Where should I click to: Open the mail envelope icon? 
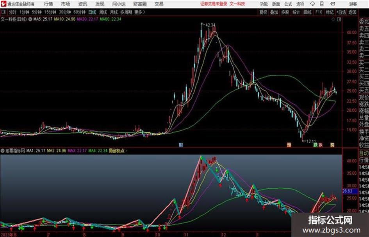pyautogui.click(x=333, y=4)
